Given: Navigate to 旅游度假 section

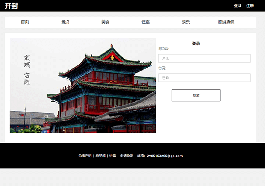Looking at the screenshot, I should 226,22.
